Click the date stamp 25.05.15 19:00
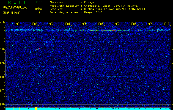Viewport: 173px width, 110px height. [x=12, y=13]
